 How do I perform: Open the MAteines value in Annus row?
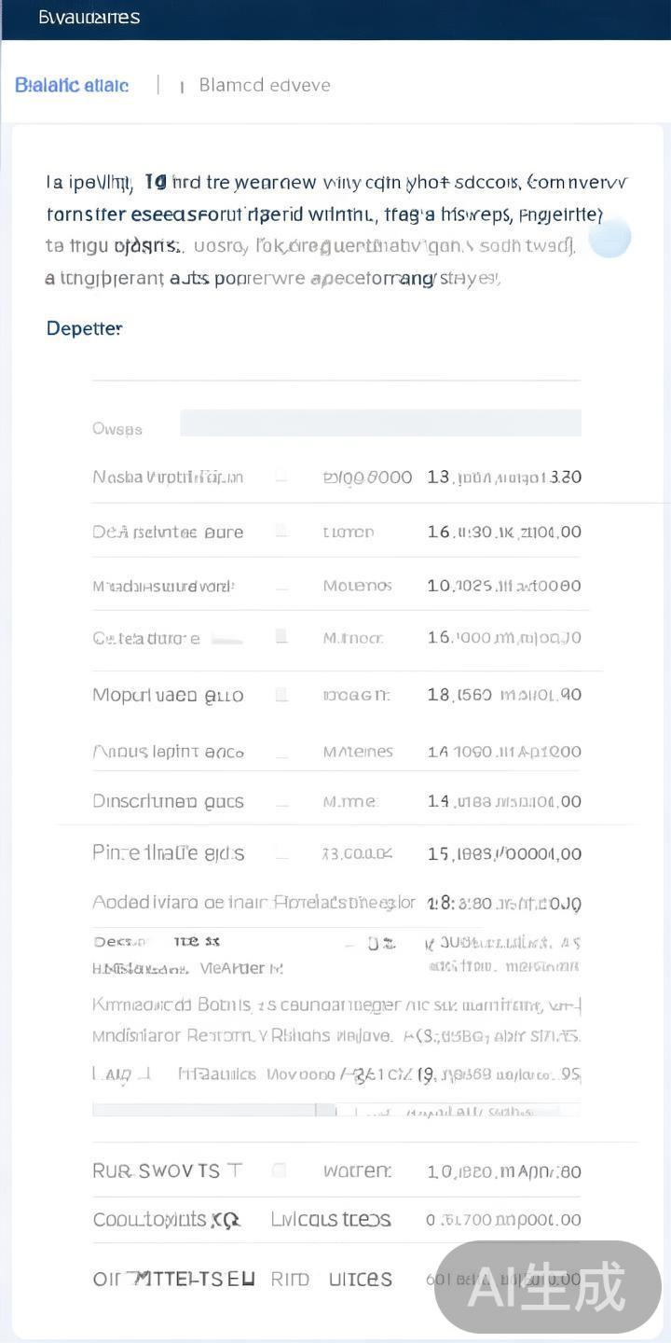[x=358, y=752]
